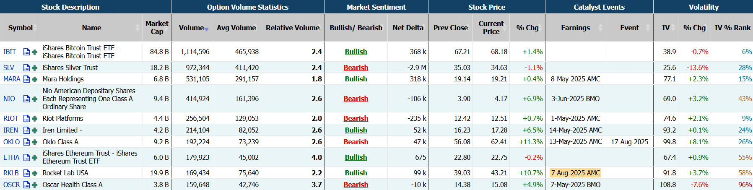Open the document icon for RIOT

26,118
